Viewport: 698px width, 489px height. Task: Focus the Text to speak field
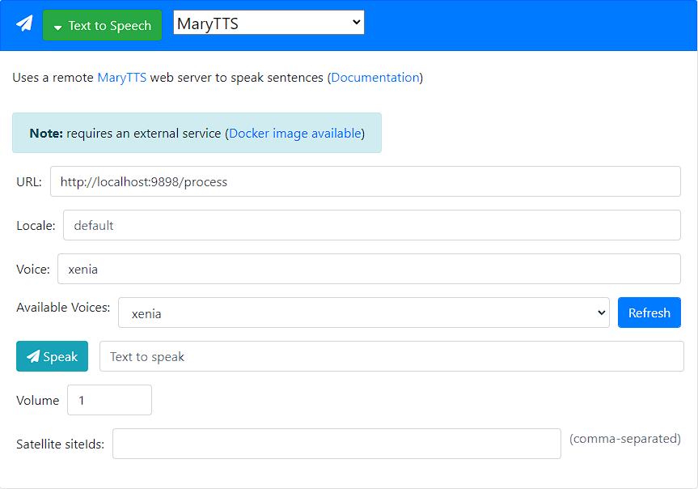391,356
